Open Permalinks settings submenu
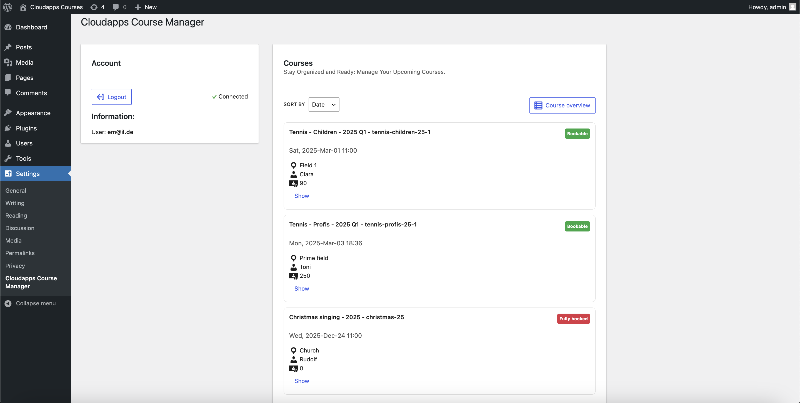The image size is (800, 403). [20, 253]
